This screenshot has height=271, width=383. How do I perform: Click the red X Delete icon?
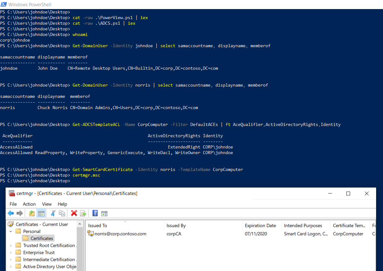pos(74,213)
